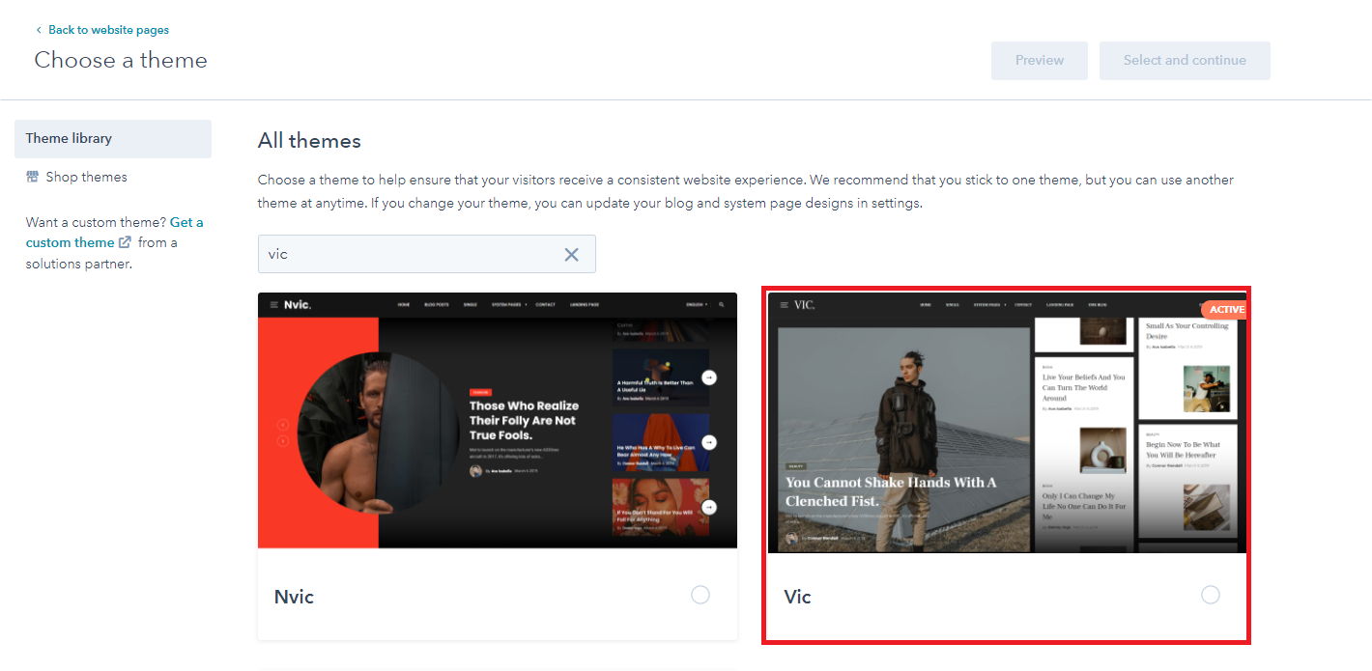Click the hamburger menu icon in Nvic preview
Viewport: 1372px width, 671px height.
(273, 305)
